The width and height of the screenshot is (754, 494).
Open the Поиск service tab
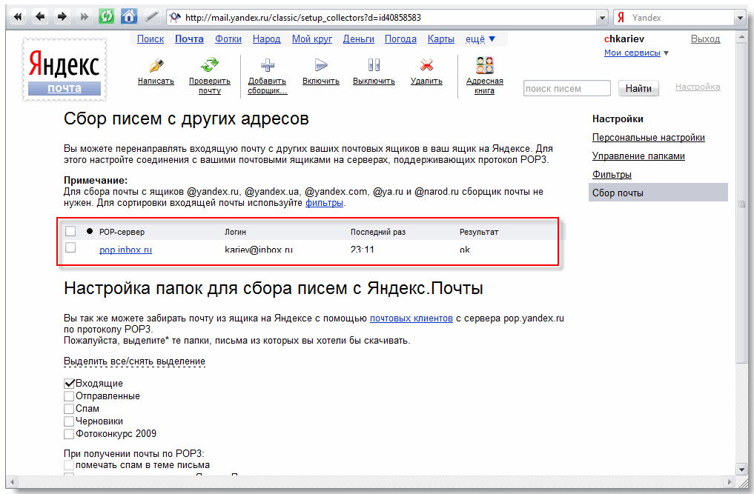(x=151, y=39)
